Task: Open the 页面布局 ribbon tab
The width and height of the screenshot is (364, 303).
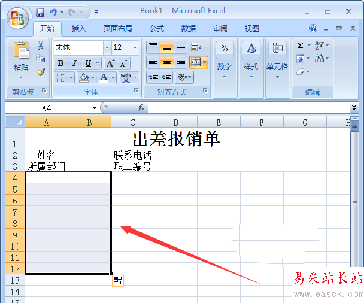Action: [118, 29]
